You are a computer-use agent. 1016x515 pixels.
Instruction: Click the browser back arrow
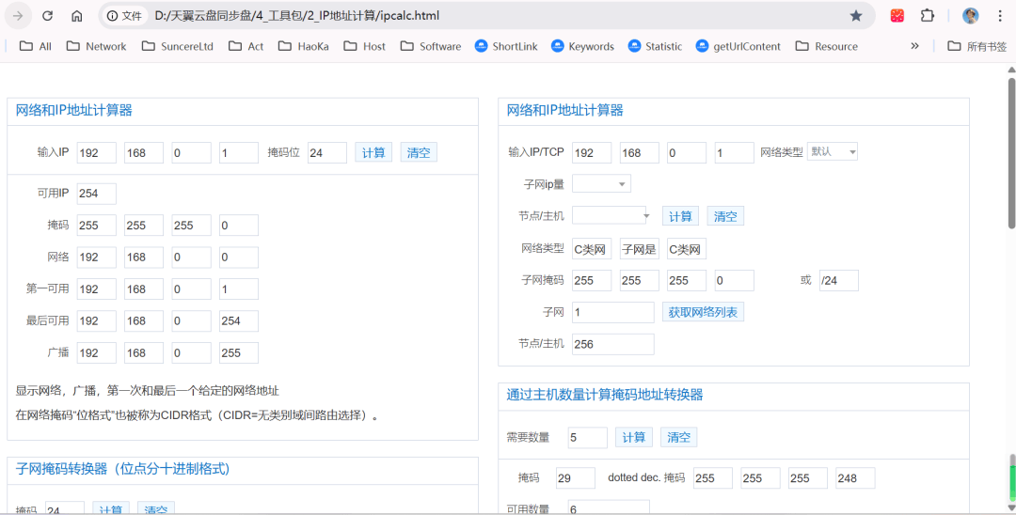point(19,16)
